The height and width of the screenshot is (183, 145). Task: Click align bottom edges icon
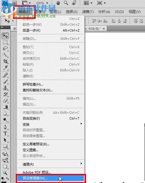[105, 21]
